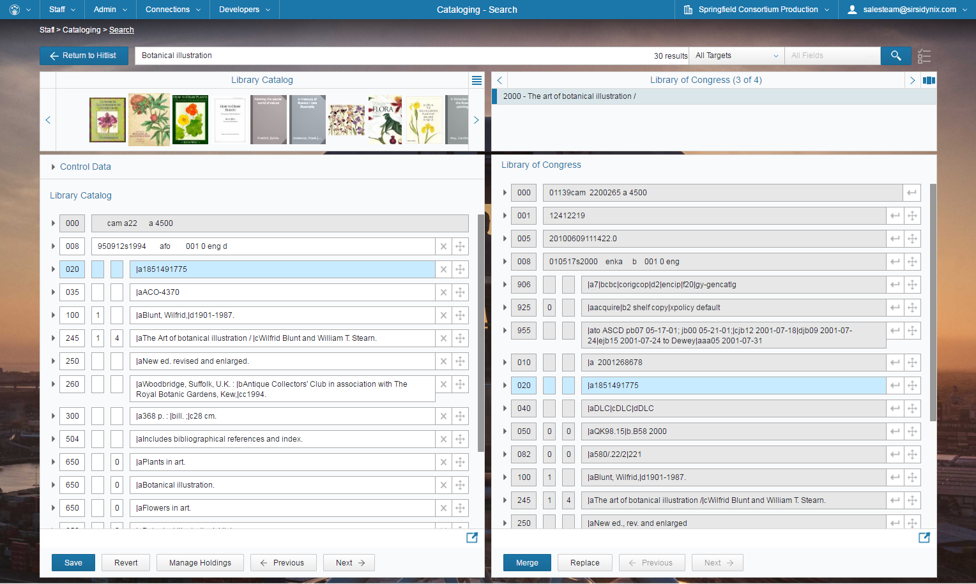
Task: Move handle for Library of Congress 001 field
Action: pyautogui.click(x=912, y=216)
